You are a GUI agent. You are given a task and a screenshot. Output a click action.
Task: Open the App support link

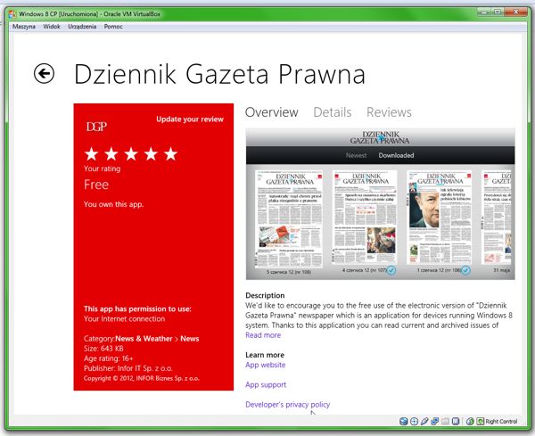pos(266,385)
